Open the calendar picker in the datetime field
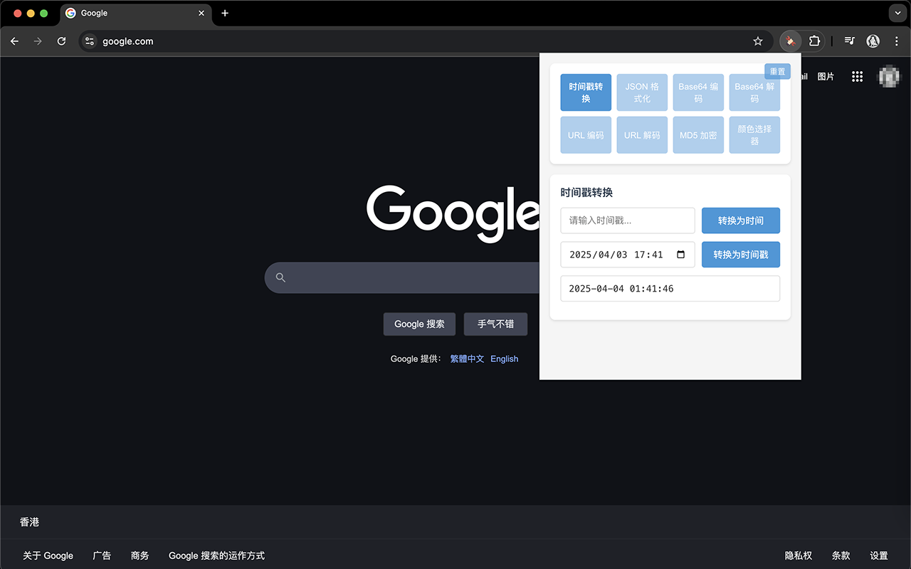 click(681, 254)
